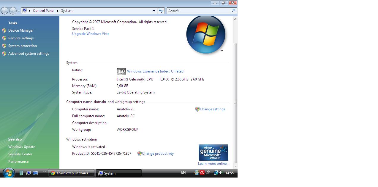
Task: Open the Windows Start orb
Action: 9,173
